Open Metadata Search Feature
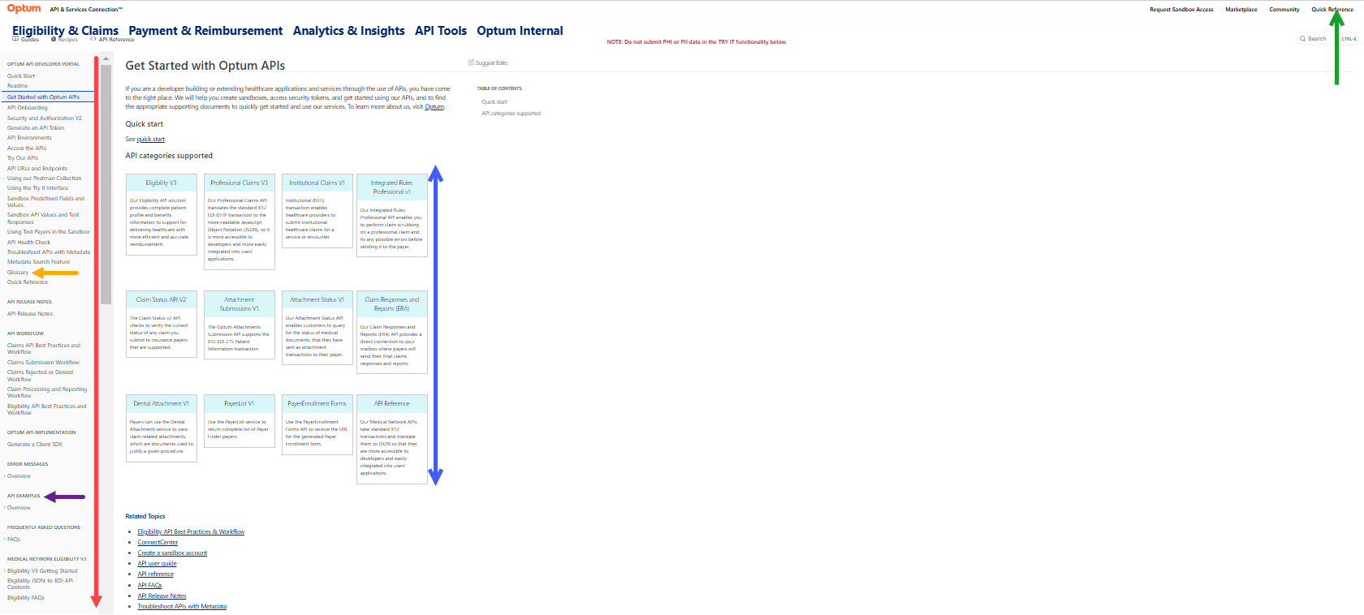 (38, 262)
